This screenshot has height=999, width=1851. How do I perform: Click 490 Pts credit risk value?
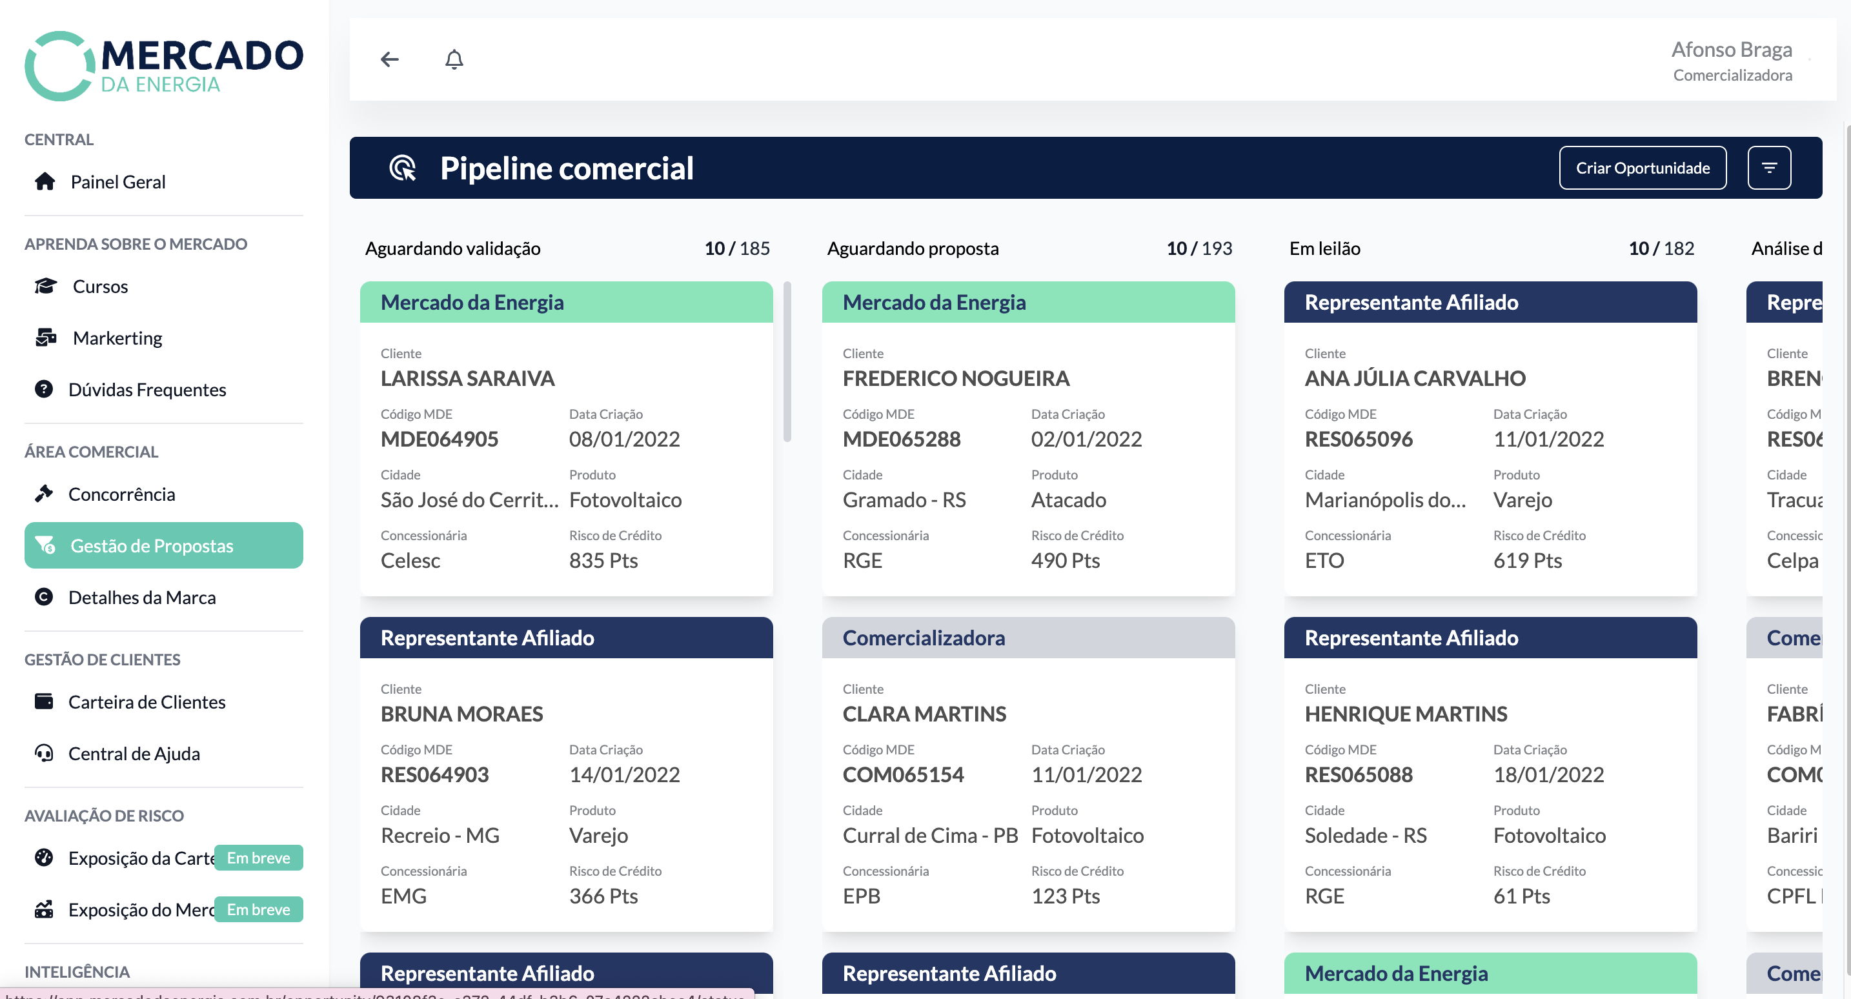tap(1065, 560)
